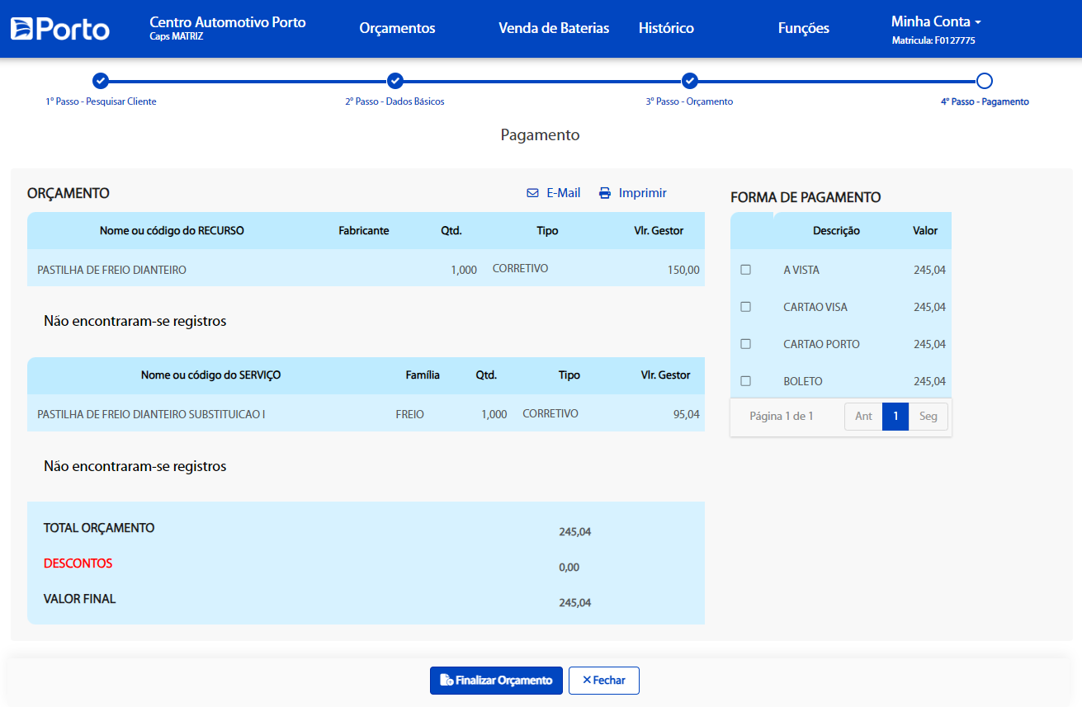Click step 4 Pagamento empty circle

click(985, 81)
